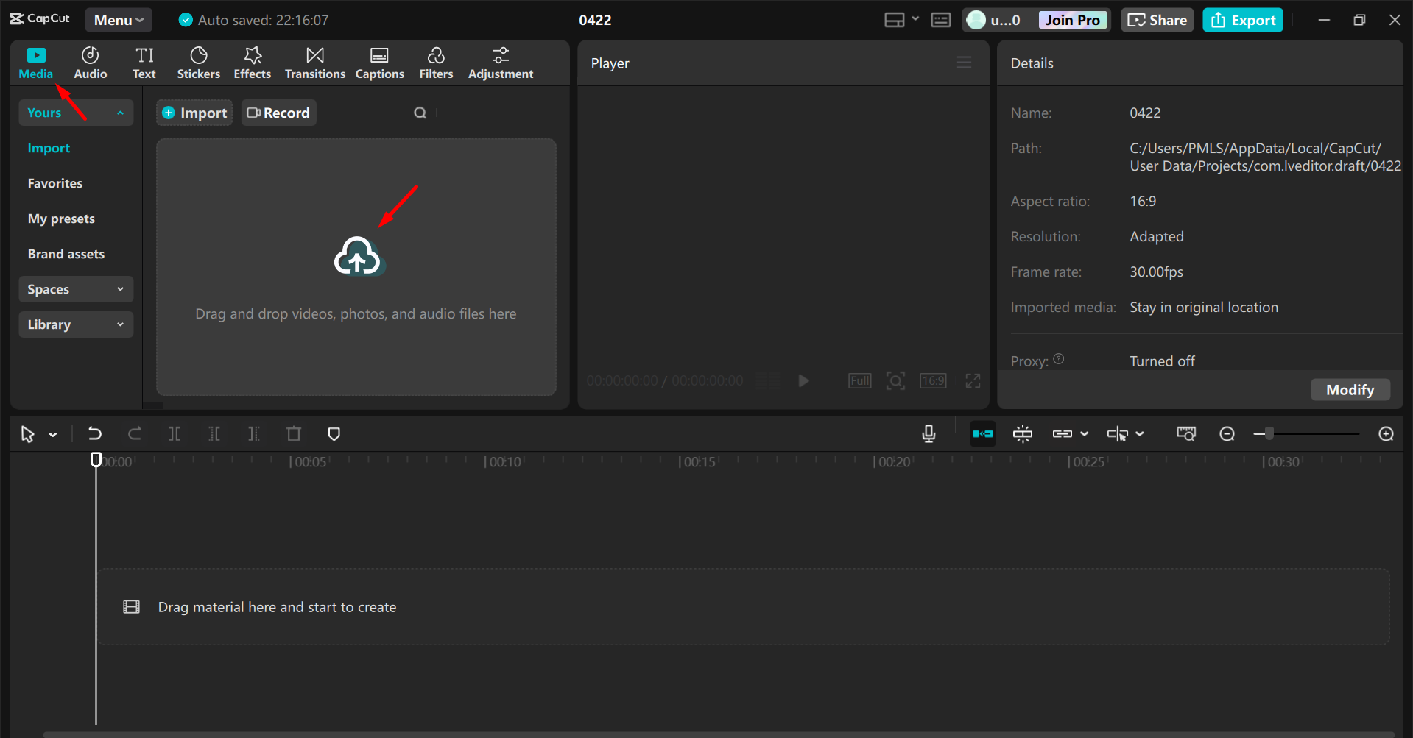Screen dimensions: 1413x738
Task: Toggle the main track magnet
Action: point(982,433)
